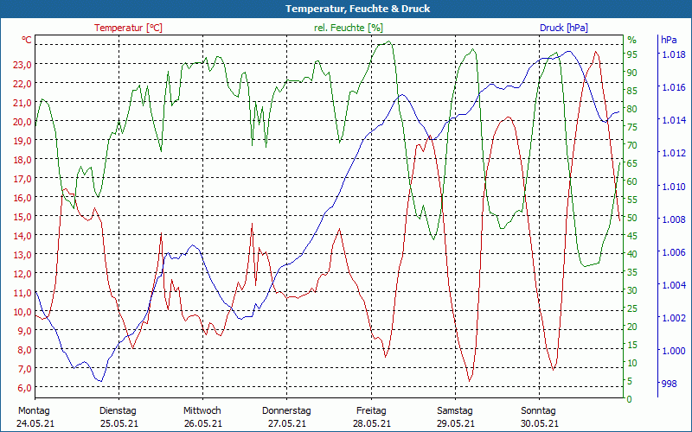
Task: Click the Sonntag day label
Action: tap(538, 410)
